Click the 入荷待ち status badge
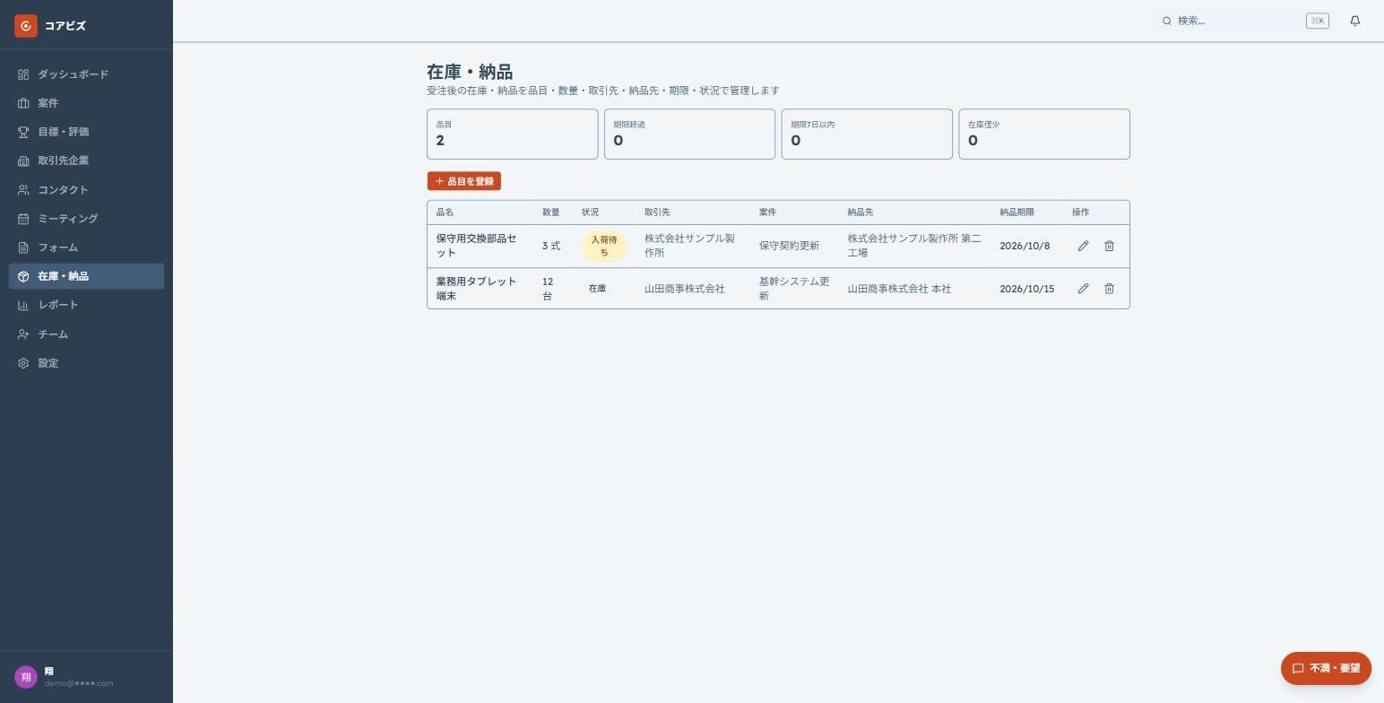 tap(604, 246)
